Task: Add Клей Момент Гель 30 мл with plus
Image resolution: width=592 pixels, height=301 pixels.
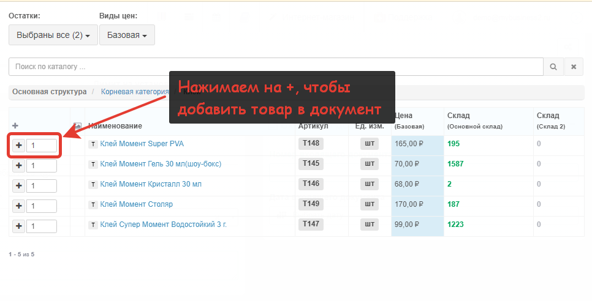Action: pyautogui.click(x=19, y=166)
